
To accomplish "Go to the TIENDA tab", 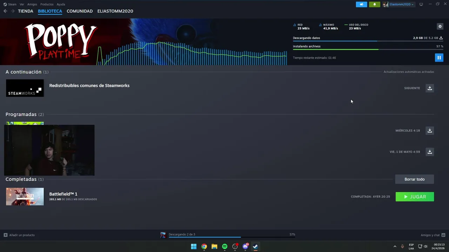I will [x=26, y=11].
